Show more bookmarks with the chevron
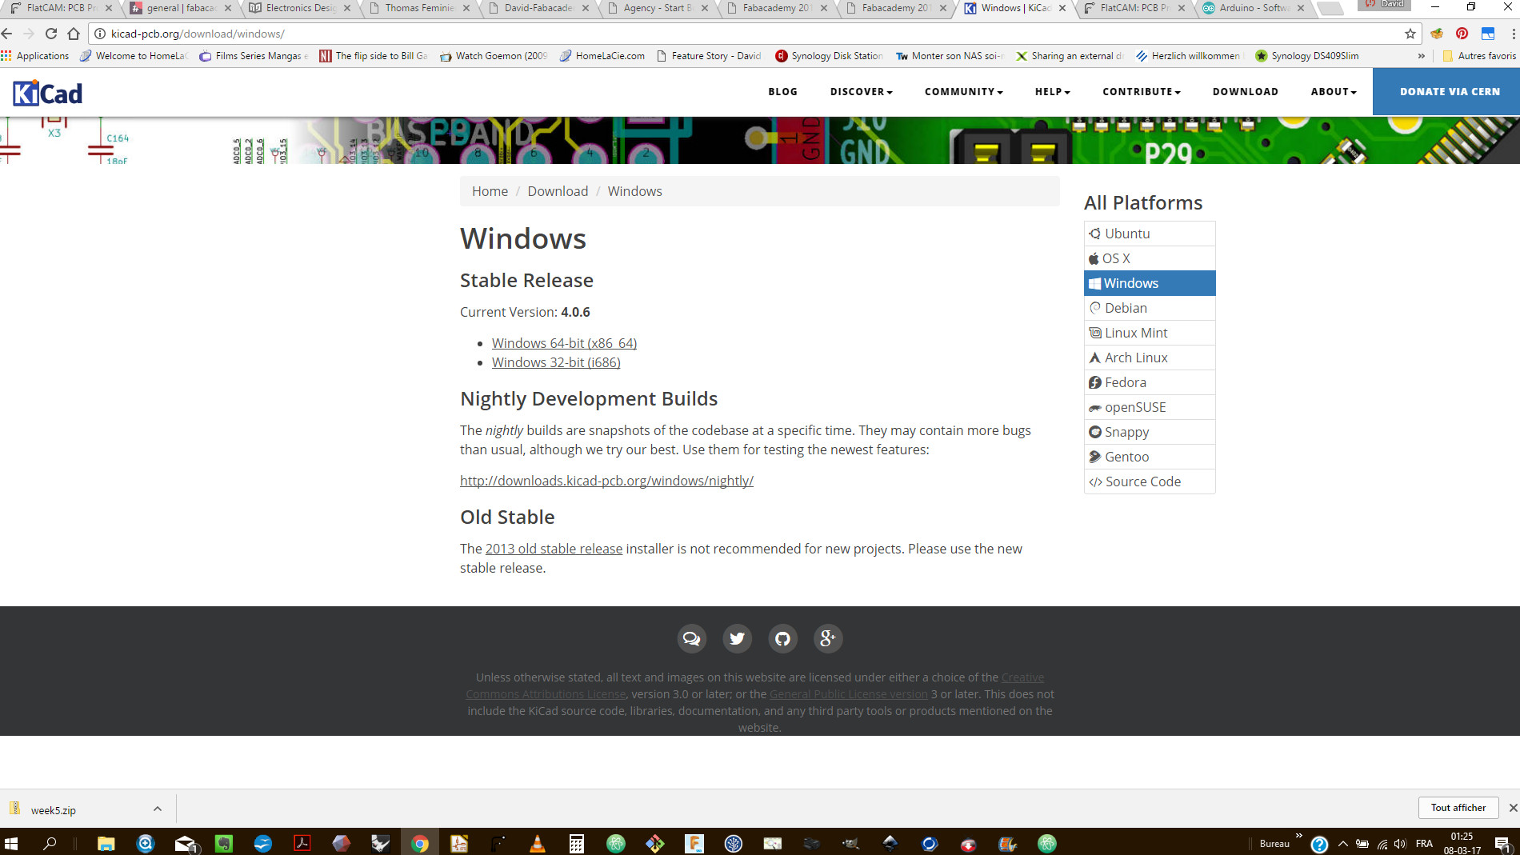 [1421, 56]
